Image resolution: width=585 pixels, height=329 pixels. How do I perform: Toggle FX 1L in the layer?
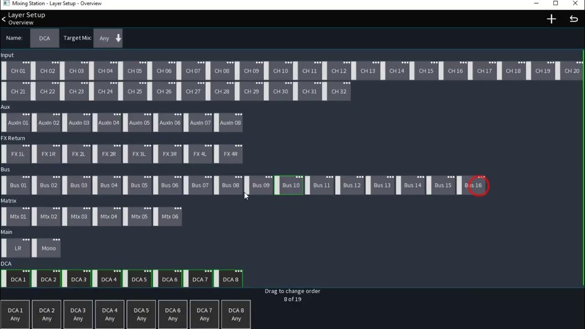(x=16, y=154)
